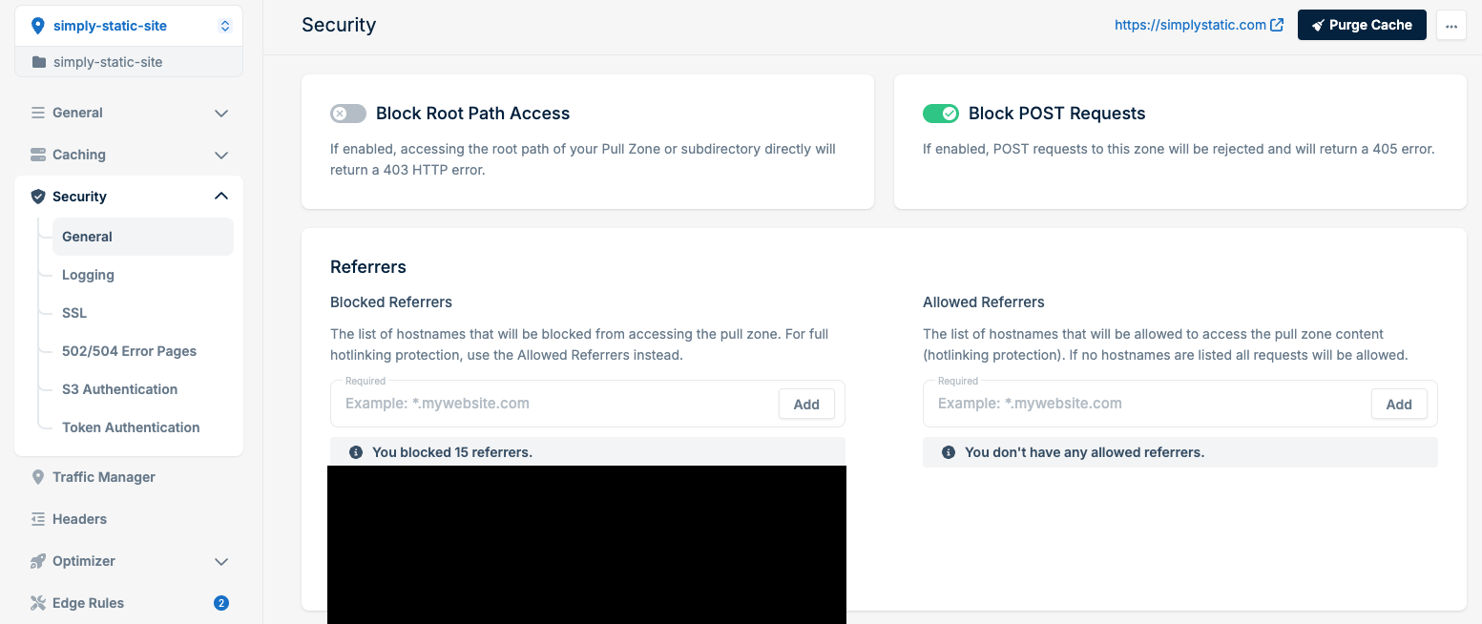Open Optimizer via its rocket icon
The image size is (1482, 624).
37,561
